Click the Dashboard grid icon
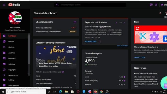 (4, 36)
